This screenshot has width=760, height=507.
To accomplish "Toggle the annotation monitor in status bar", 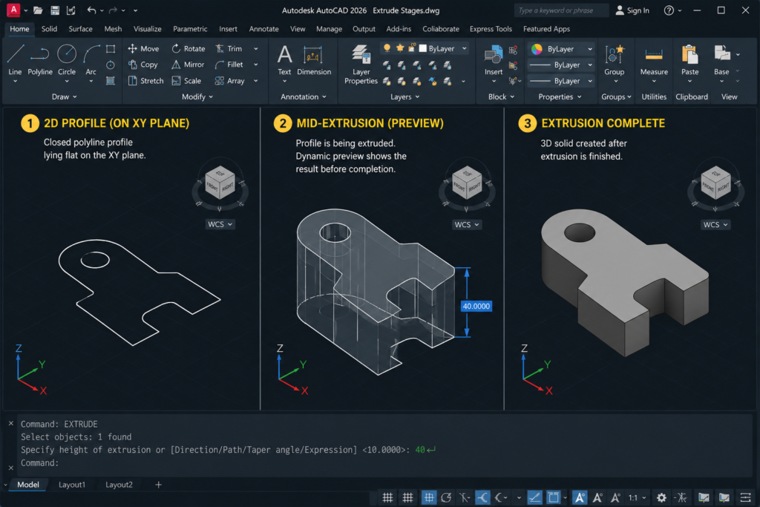I will click(681, 497).
